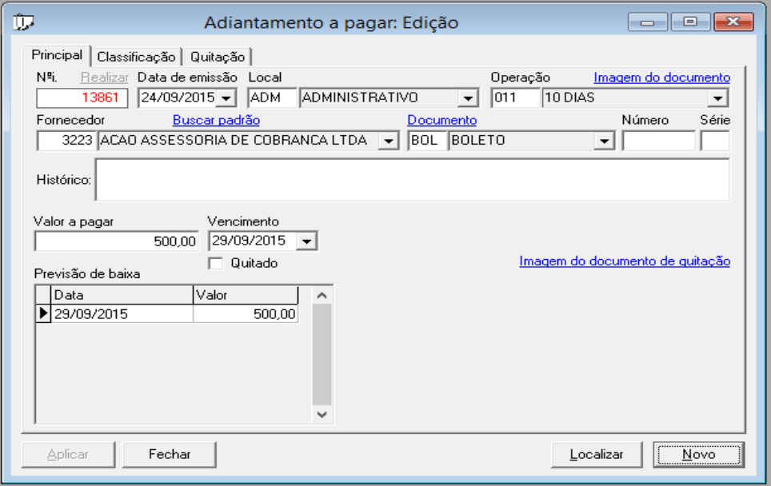Open Imagem do documento de quitação link
Image resolution: width=771 pixels, height=486 pixels.
tap(625, 260)
